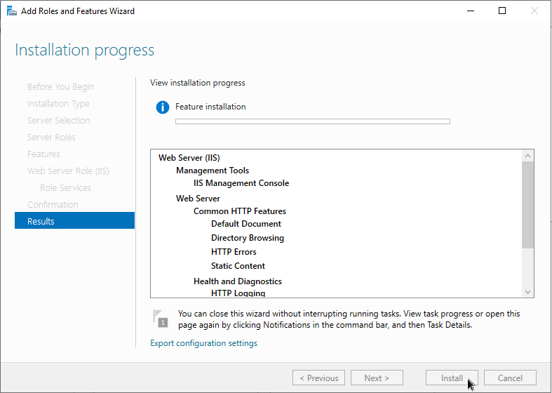Open Export configuration settings link

pos(203,343)
